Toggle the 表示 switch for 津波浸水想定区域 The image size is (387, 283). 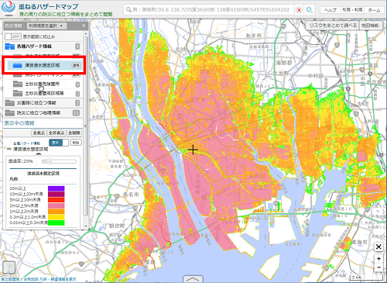(59, 143)
